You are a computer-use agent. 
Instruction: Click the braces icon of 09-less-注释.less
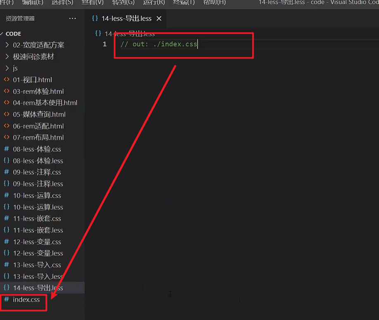tap(6, 184)
